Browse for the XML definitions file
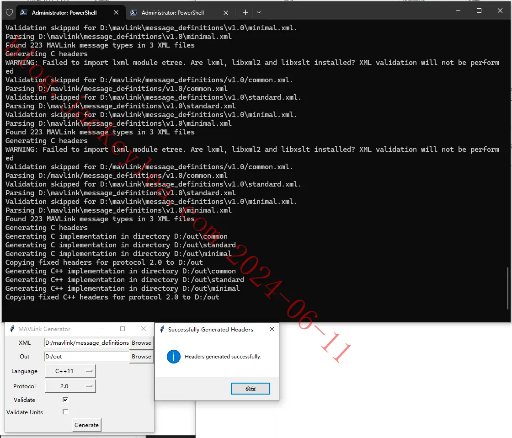This screenshot has height=438, width=512. point(141,342)
